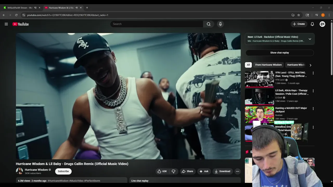Share the Drugs Callin Remix video
333x187 pixels.
coord(187,171)
